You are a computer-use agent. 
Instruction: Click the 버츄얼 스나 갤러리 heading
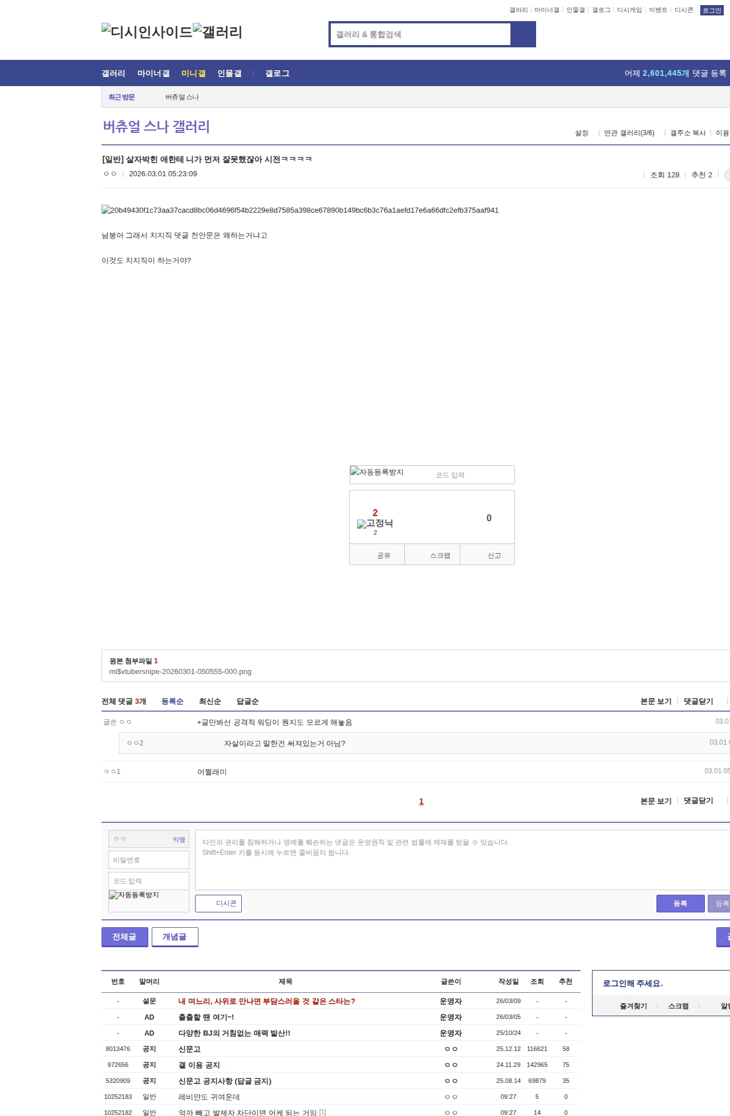pos(156,126)
